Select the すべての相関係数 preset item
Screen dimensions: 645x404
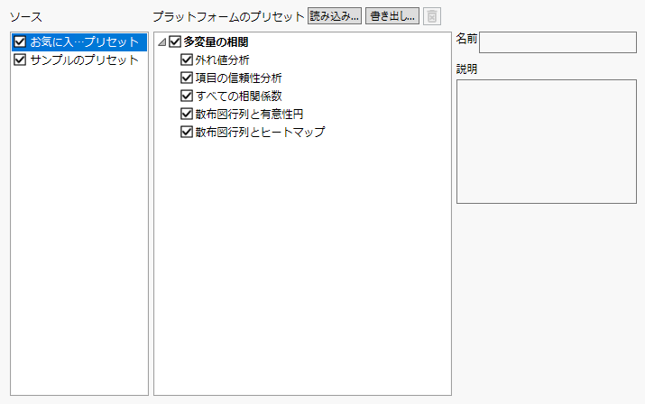click(238, 96)
